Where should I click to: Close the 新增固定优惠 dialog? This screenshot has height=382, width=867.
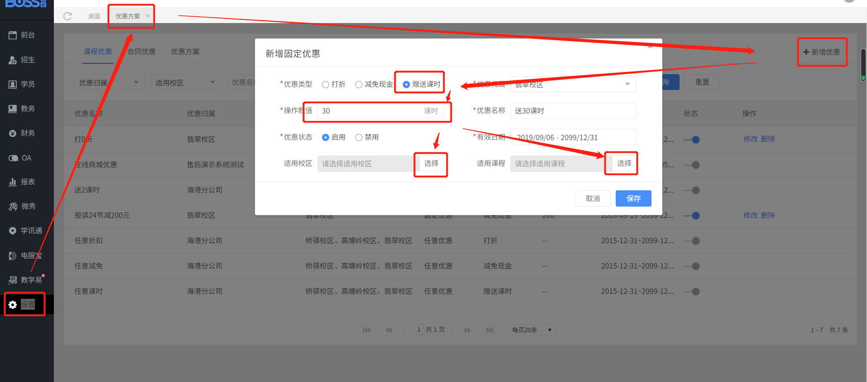click(650, 47)
